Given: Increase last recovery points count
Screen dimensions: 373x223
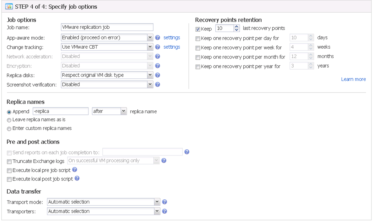Looking at the screenshot, I should coord(236,27).
